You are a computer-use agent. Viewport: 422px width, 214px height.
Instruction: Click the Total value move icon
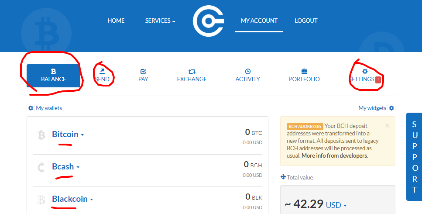[283, 177]
